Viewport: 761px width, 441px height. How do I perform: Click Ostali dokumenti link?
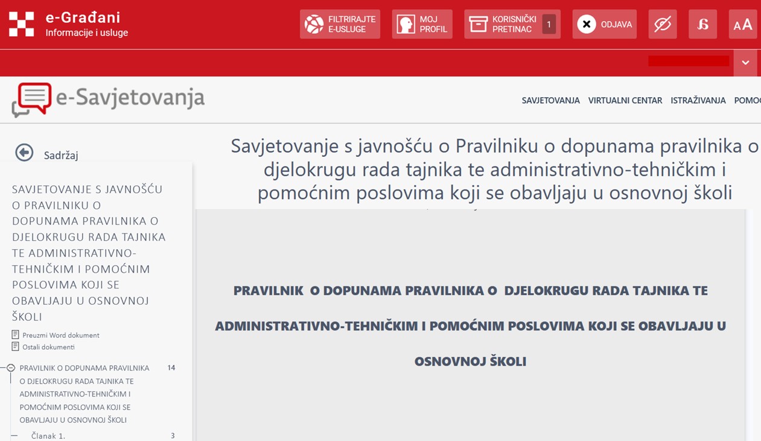(x=48, y=347)
